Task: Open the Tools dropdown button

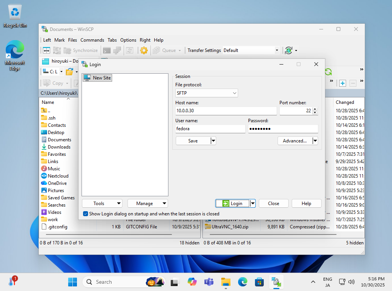Action: 102,204
